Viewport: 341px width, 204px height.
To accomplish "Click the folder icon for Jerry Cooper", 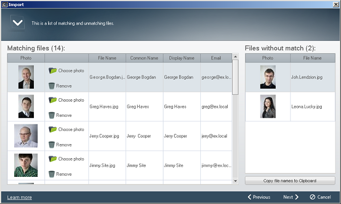I will click(x=53, y=129).
